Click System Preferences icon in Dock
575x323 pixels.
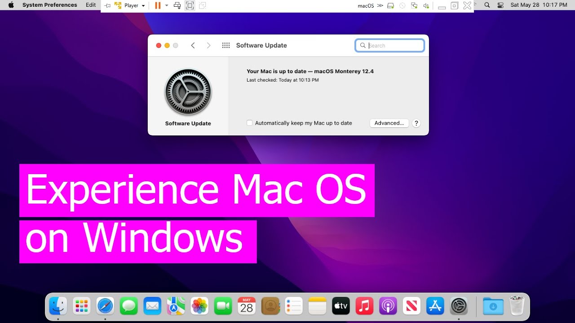tap(459, 306)
